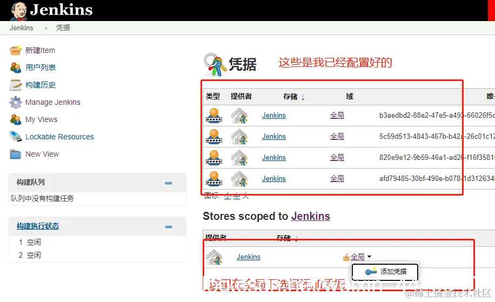Click the 新建Item box icon
Image resolution: width=495 pixels, height=302 pixels.
click(16, 50)
